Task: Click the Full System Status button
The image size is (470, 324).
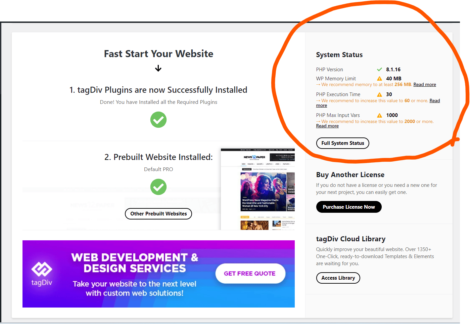Action: 342,143
